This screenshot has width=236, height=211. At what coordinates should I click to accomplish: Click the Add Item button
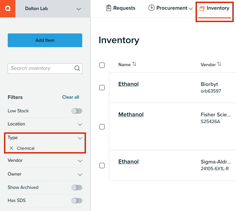tap(45, 40)
